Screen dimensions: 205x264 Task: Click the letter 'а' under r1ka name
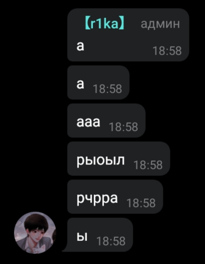pyautogui.click(x=80, y=46)
